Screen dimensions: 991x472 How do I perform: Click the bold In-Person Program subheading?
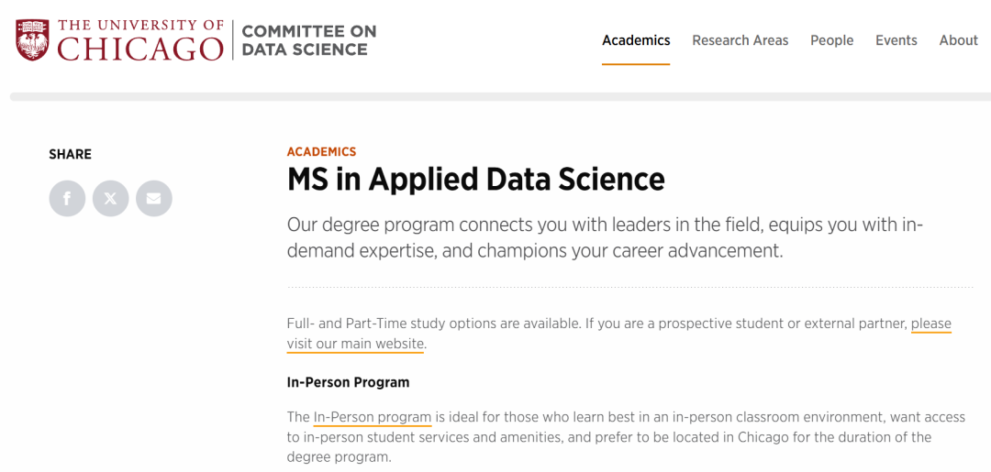(349, 382)
